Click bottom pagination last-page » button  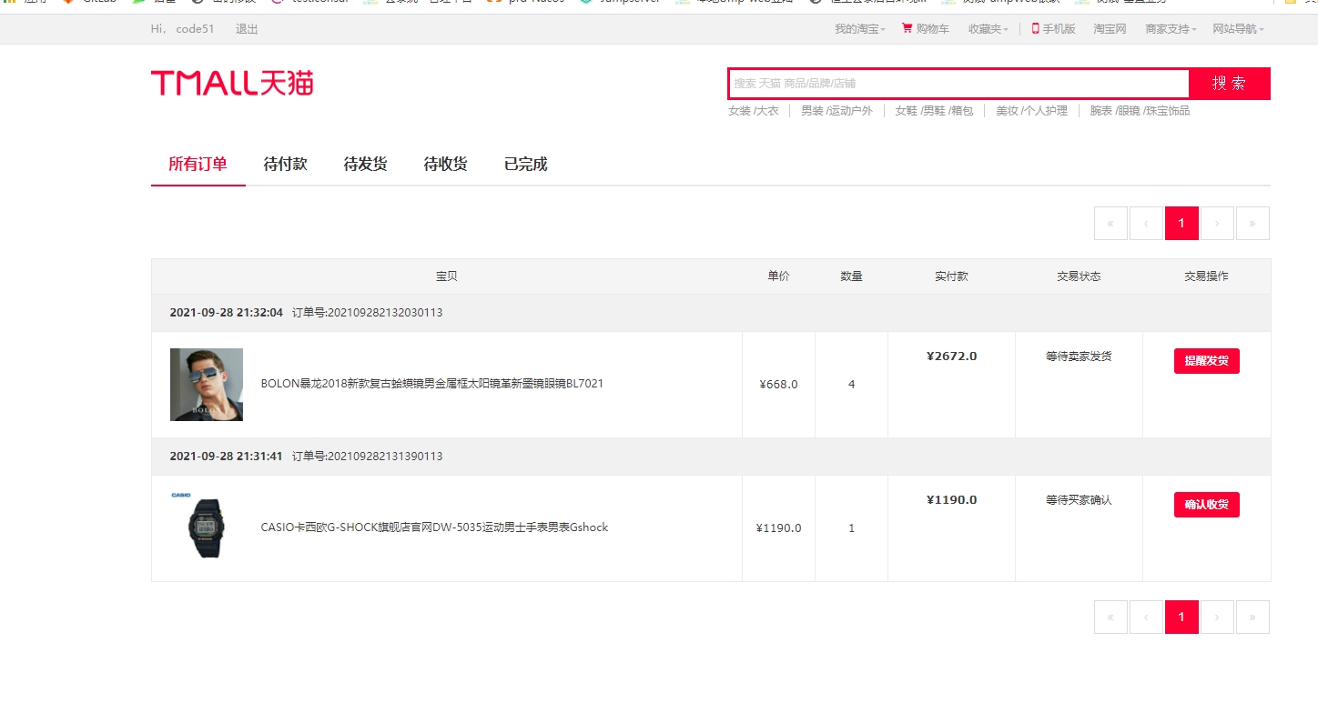pos(1252,617)
